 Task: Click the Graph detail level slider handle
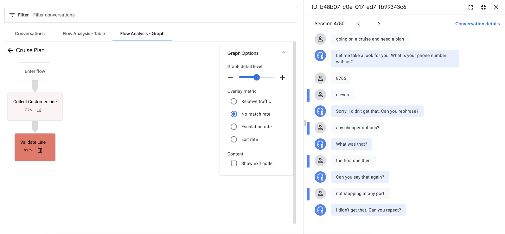[257, 77]
